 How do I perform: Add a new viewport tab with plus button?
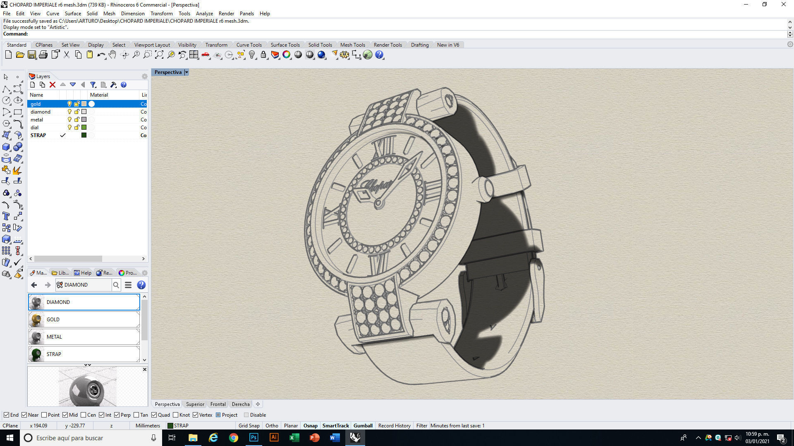click(x=258, y=404)
